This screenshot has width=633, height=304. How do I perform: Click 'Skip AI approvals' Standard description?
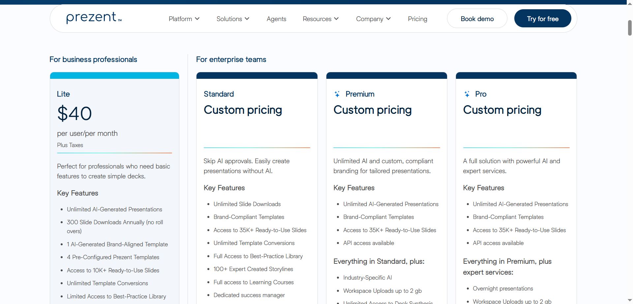click(247, 166)
